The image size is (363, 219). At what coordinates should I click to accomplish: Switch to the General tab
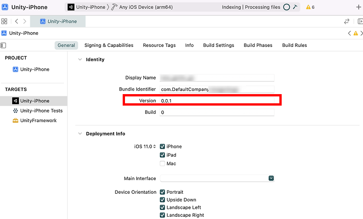tap(66, 45)
